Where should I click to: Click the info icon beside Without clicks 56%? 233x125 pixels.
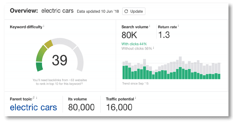(x=153, y=48)
